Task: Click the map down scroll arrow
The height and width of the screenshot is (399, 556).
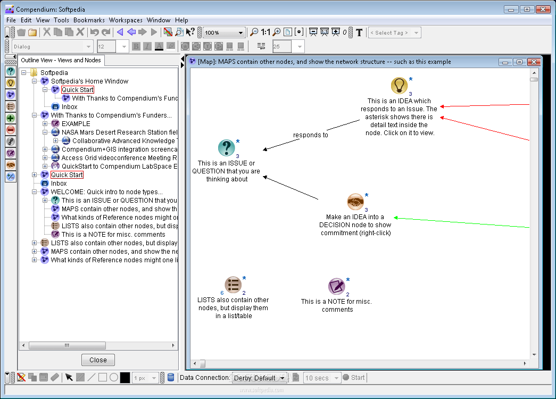Action: pos(534,355)
